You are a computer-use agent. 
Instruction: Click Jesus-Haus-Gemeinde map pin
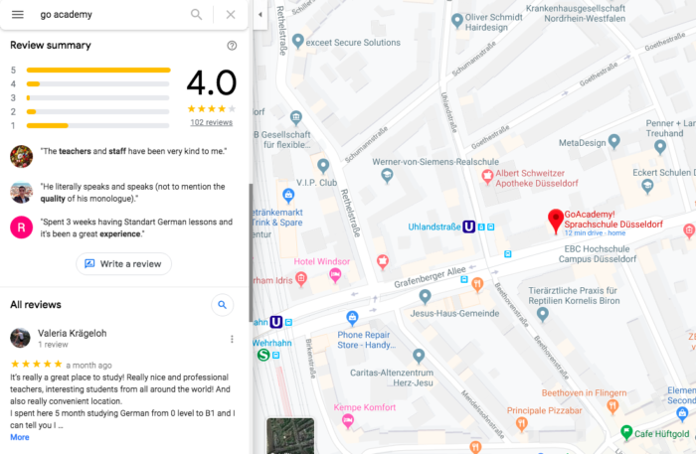[425, 297]
